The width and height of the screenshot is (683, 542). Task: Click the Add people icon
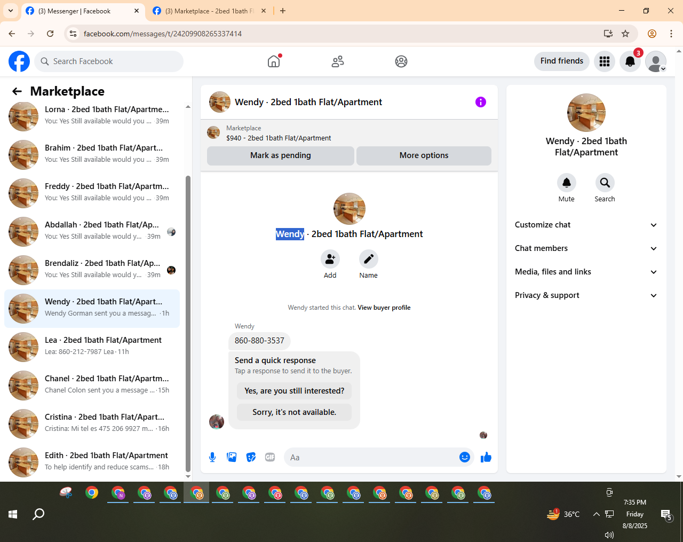[330, 259]
